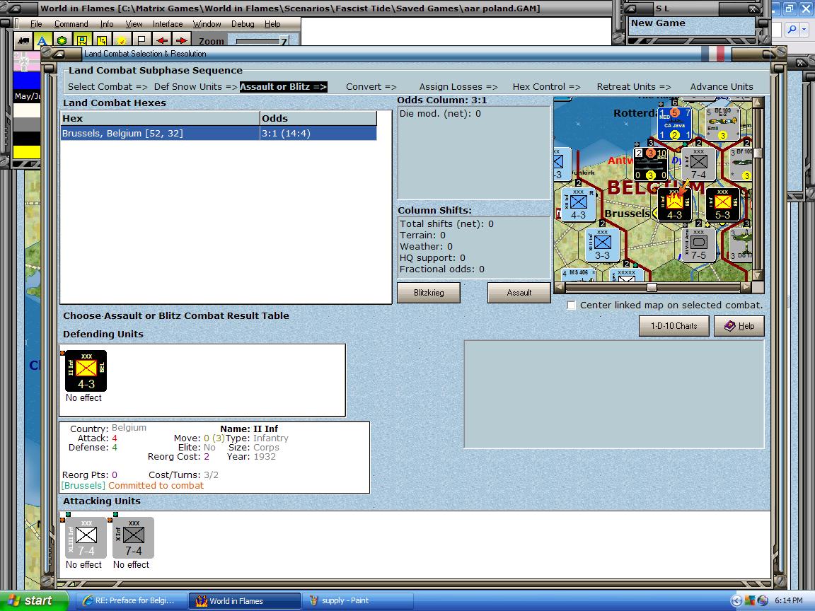
Task: Click the Advance Units sequence step
Action: (722, 87)
